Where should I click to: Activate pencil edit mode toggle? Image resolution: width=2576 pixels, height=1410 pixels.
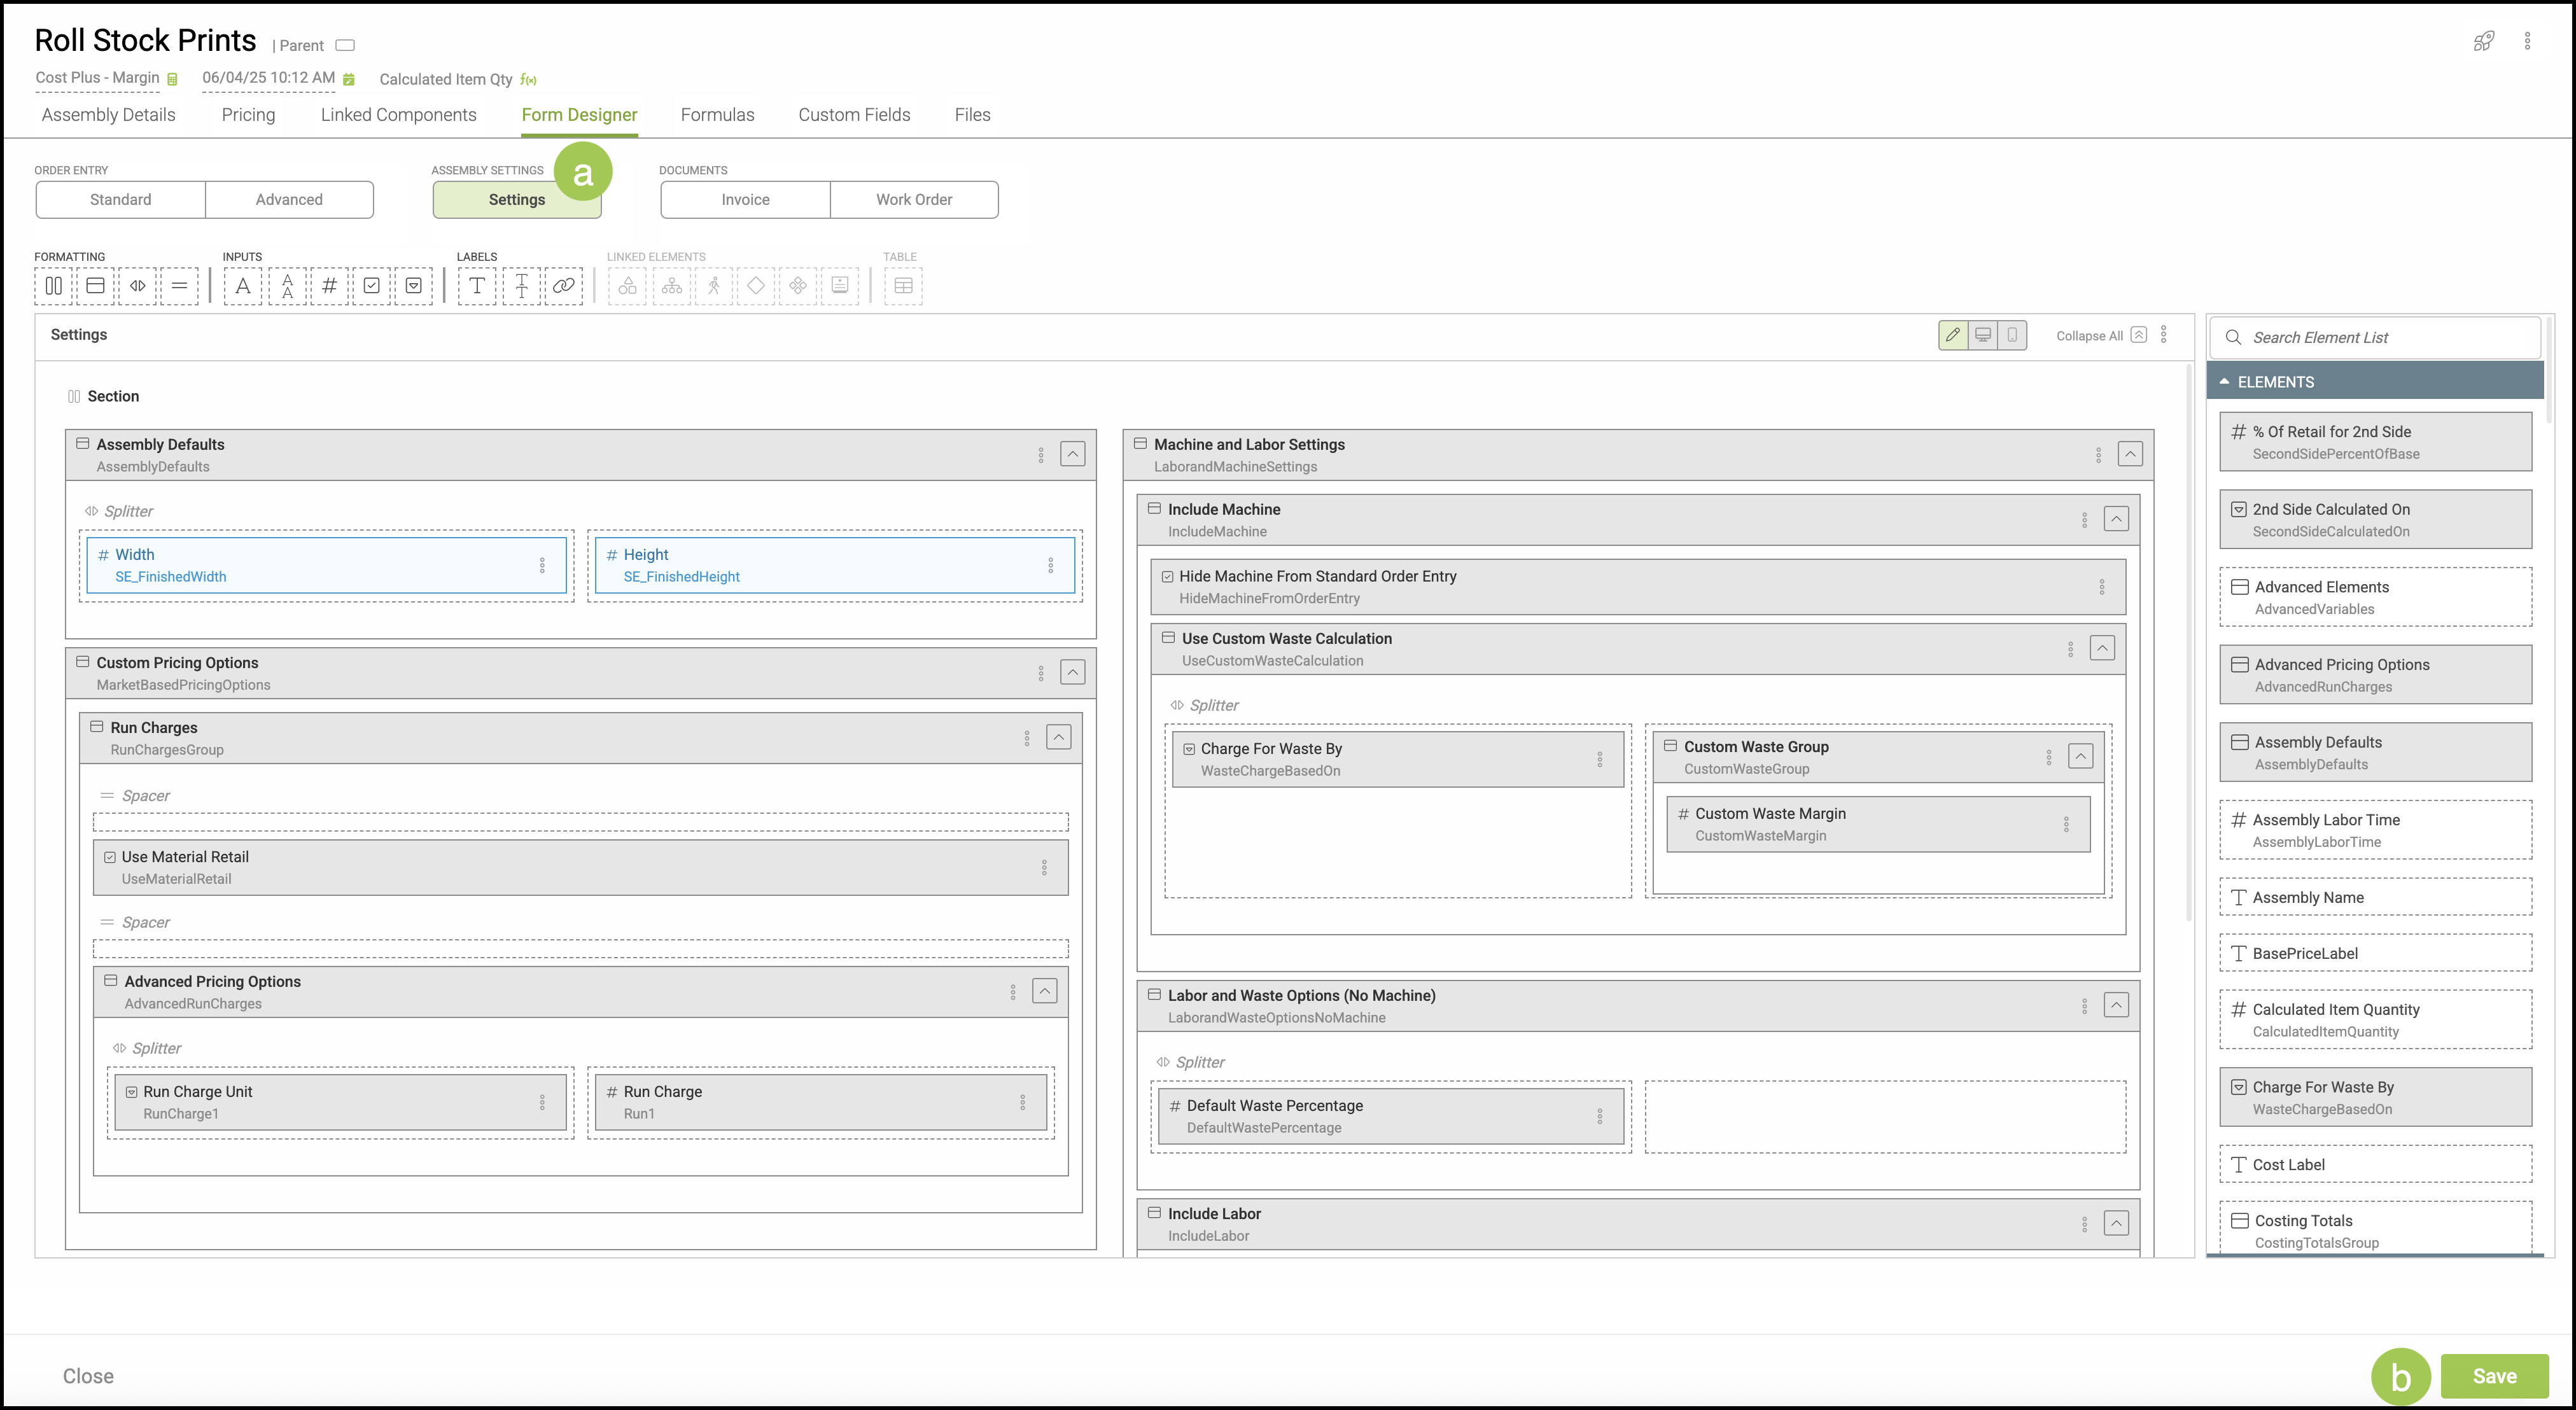click(1952, 335)
